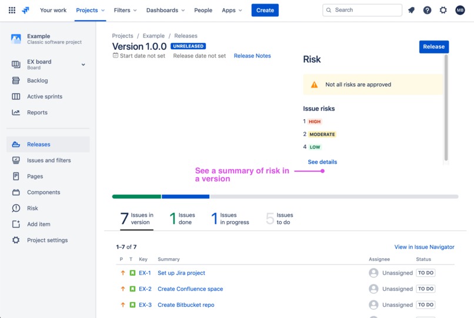Click the TO DO status of EX-1

[x=426, y=273]
